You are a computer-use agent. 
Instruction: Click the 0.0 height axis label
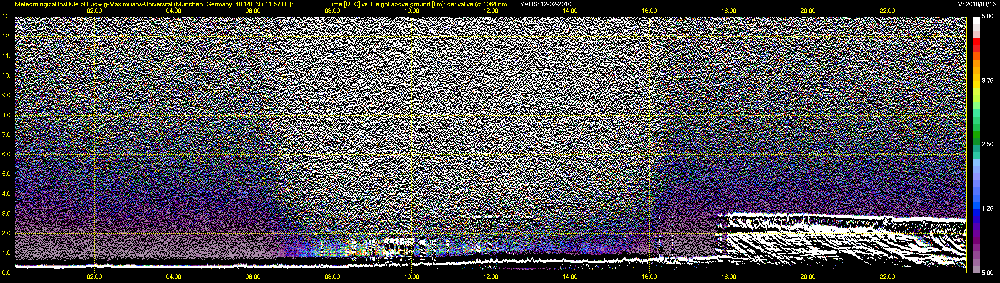click(6, 273)
